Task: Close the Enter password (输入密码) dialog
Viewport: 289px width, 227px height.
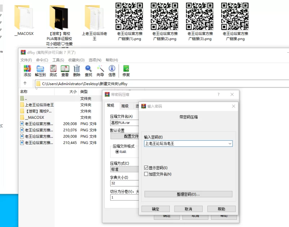Action: [233, 106]
